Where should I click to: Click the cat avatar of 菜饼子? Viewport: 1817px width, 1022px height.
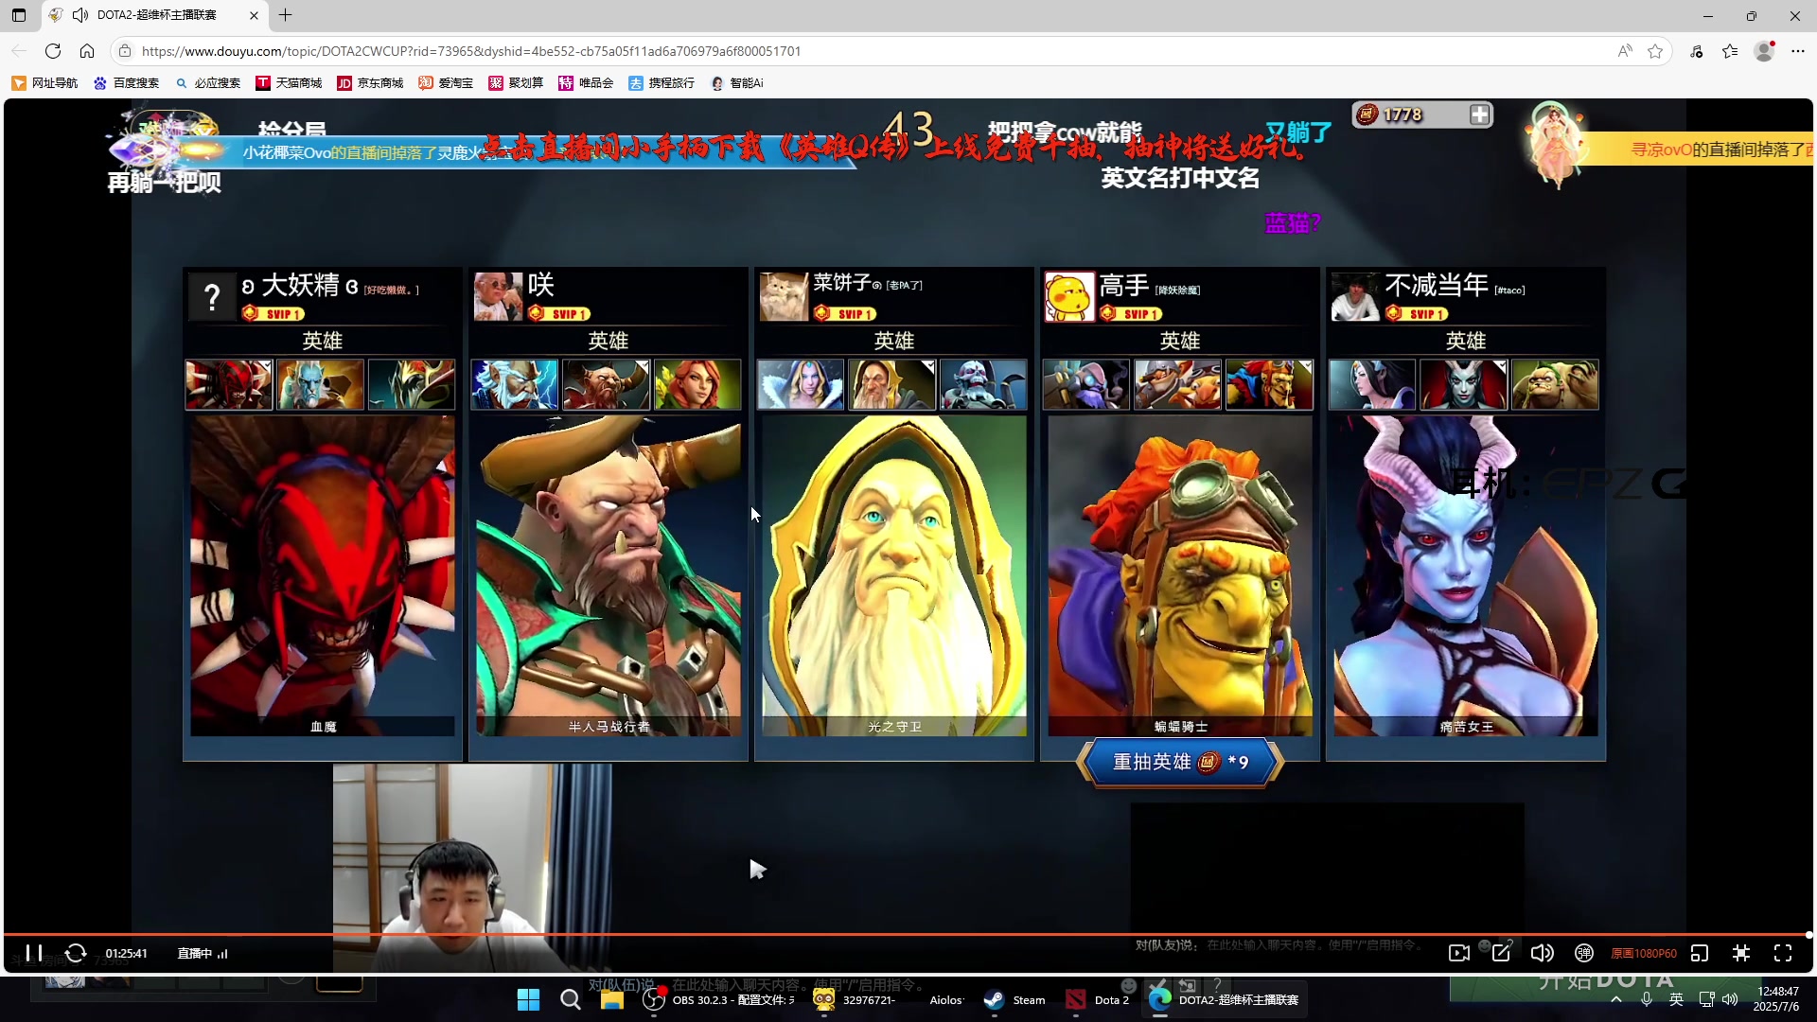click(784, 297)
